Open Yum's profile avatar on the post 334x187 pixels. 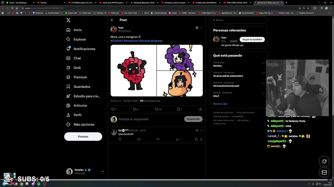pos(114,29)
